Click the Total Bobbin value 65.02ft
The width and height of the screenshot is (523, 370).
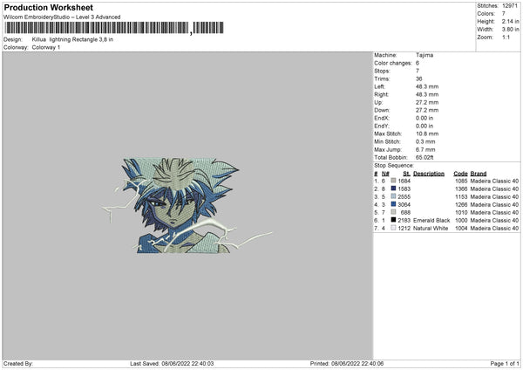tap(425, 158)
